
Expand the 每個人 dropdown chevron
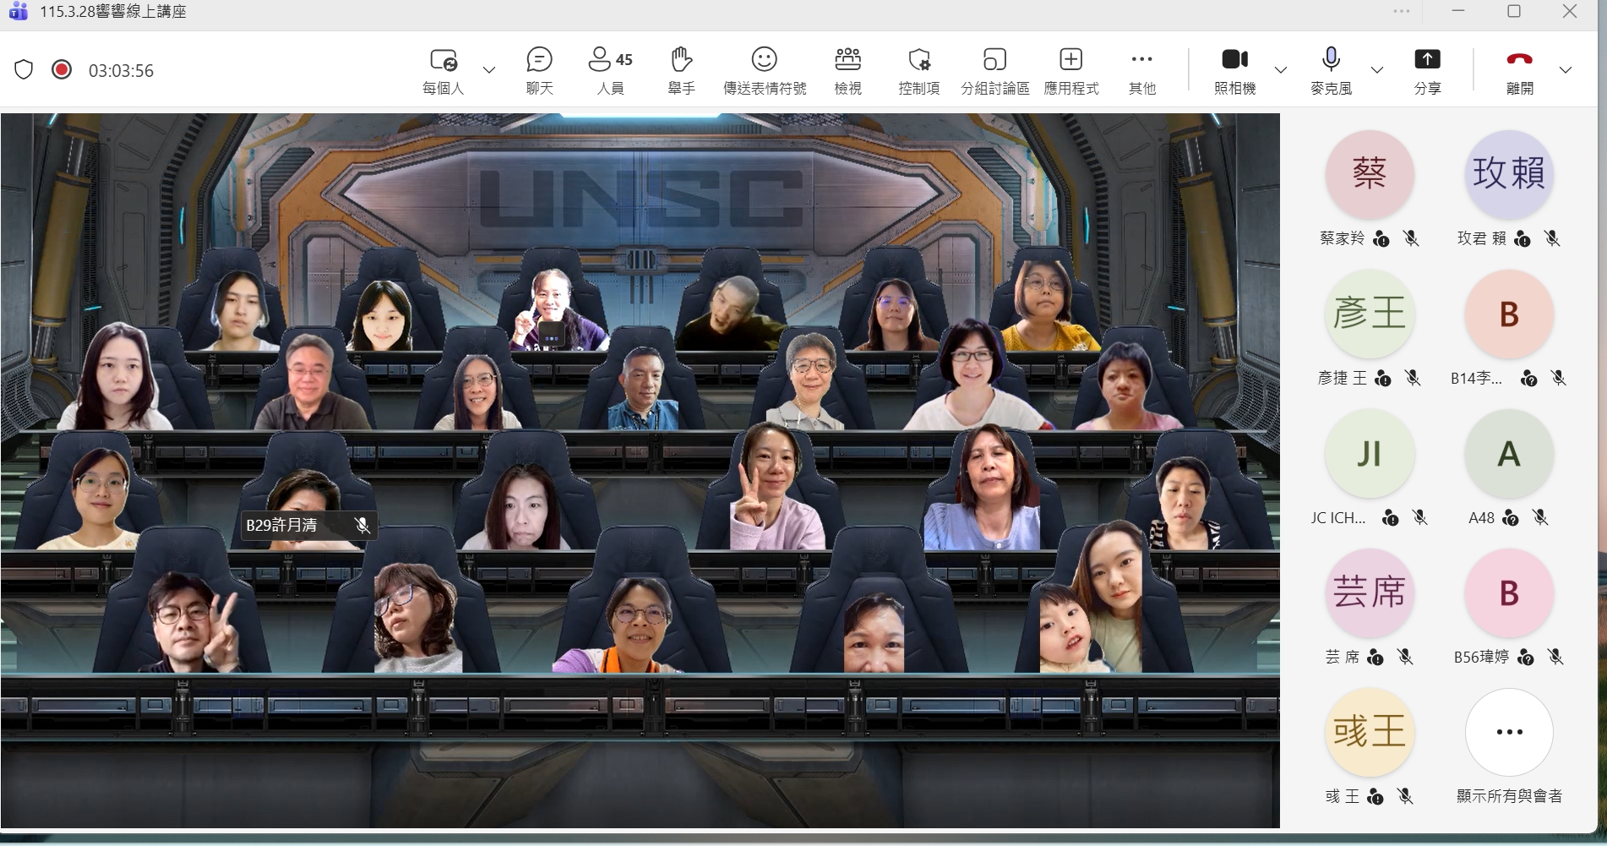489,69
